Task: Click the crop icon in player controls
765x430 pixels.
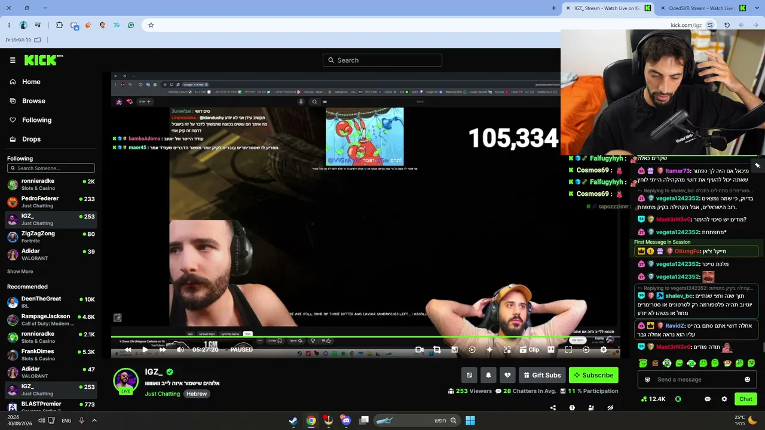Action: (x=437, y=350)
